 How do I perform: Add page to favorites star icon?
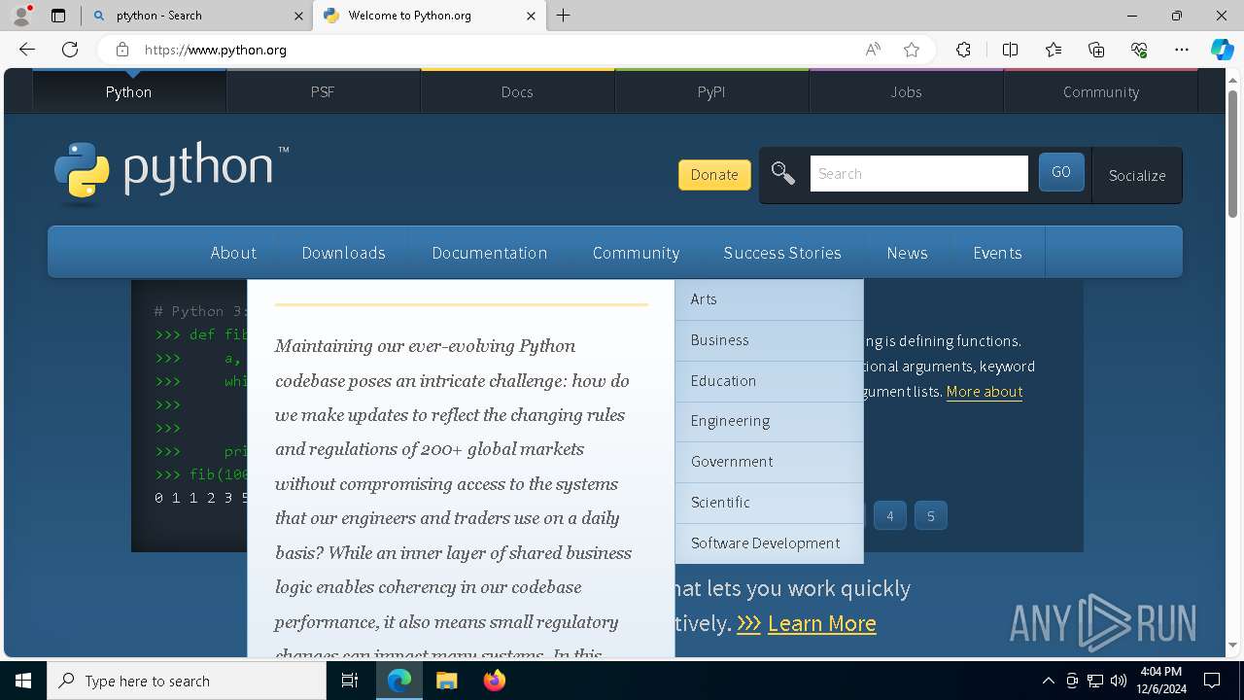[912, 50]
